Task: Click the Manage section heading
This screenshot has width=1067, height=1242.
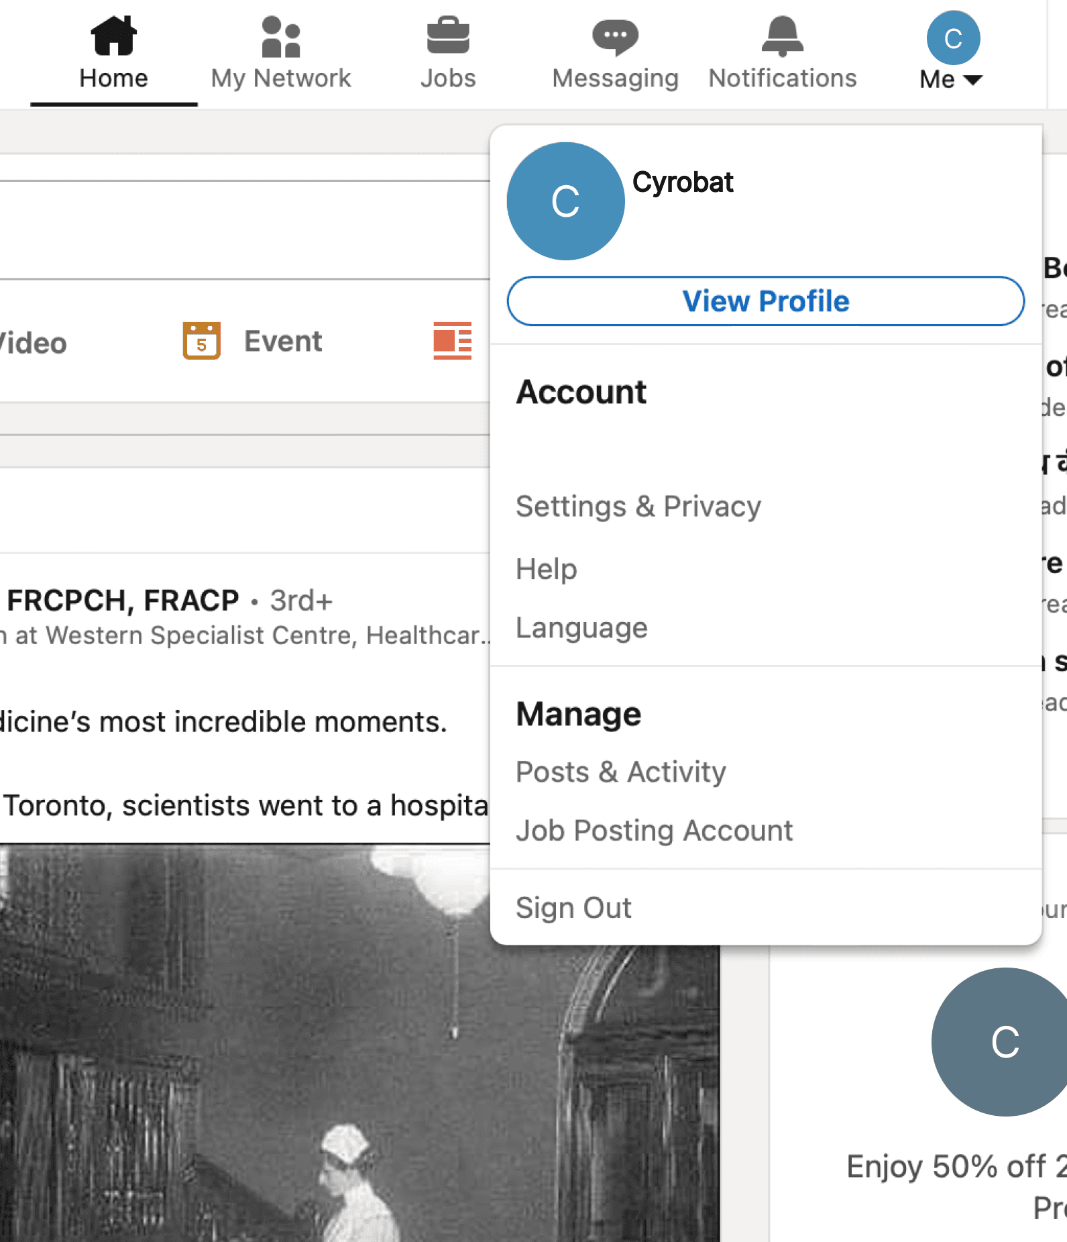Action: [579, 714]
